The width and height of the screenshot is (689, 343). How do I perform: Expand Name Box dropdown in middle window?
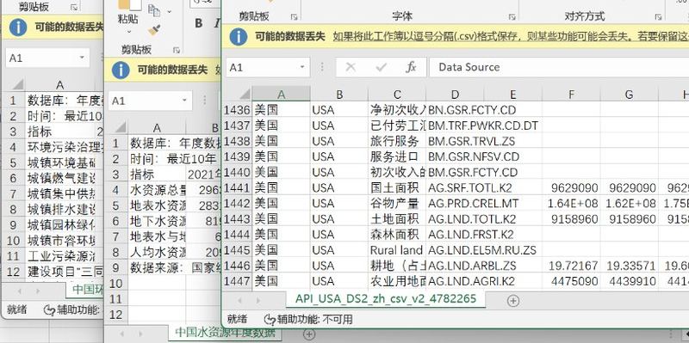tap(184, 101)
